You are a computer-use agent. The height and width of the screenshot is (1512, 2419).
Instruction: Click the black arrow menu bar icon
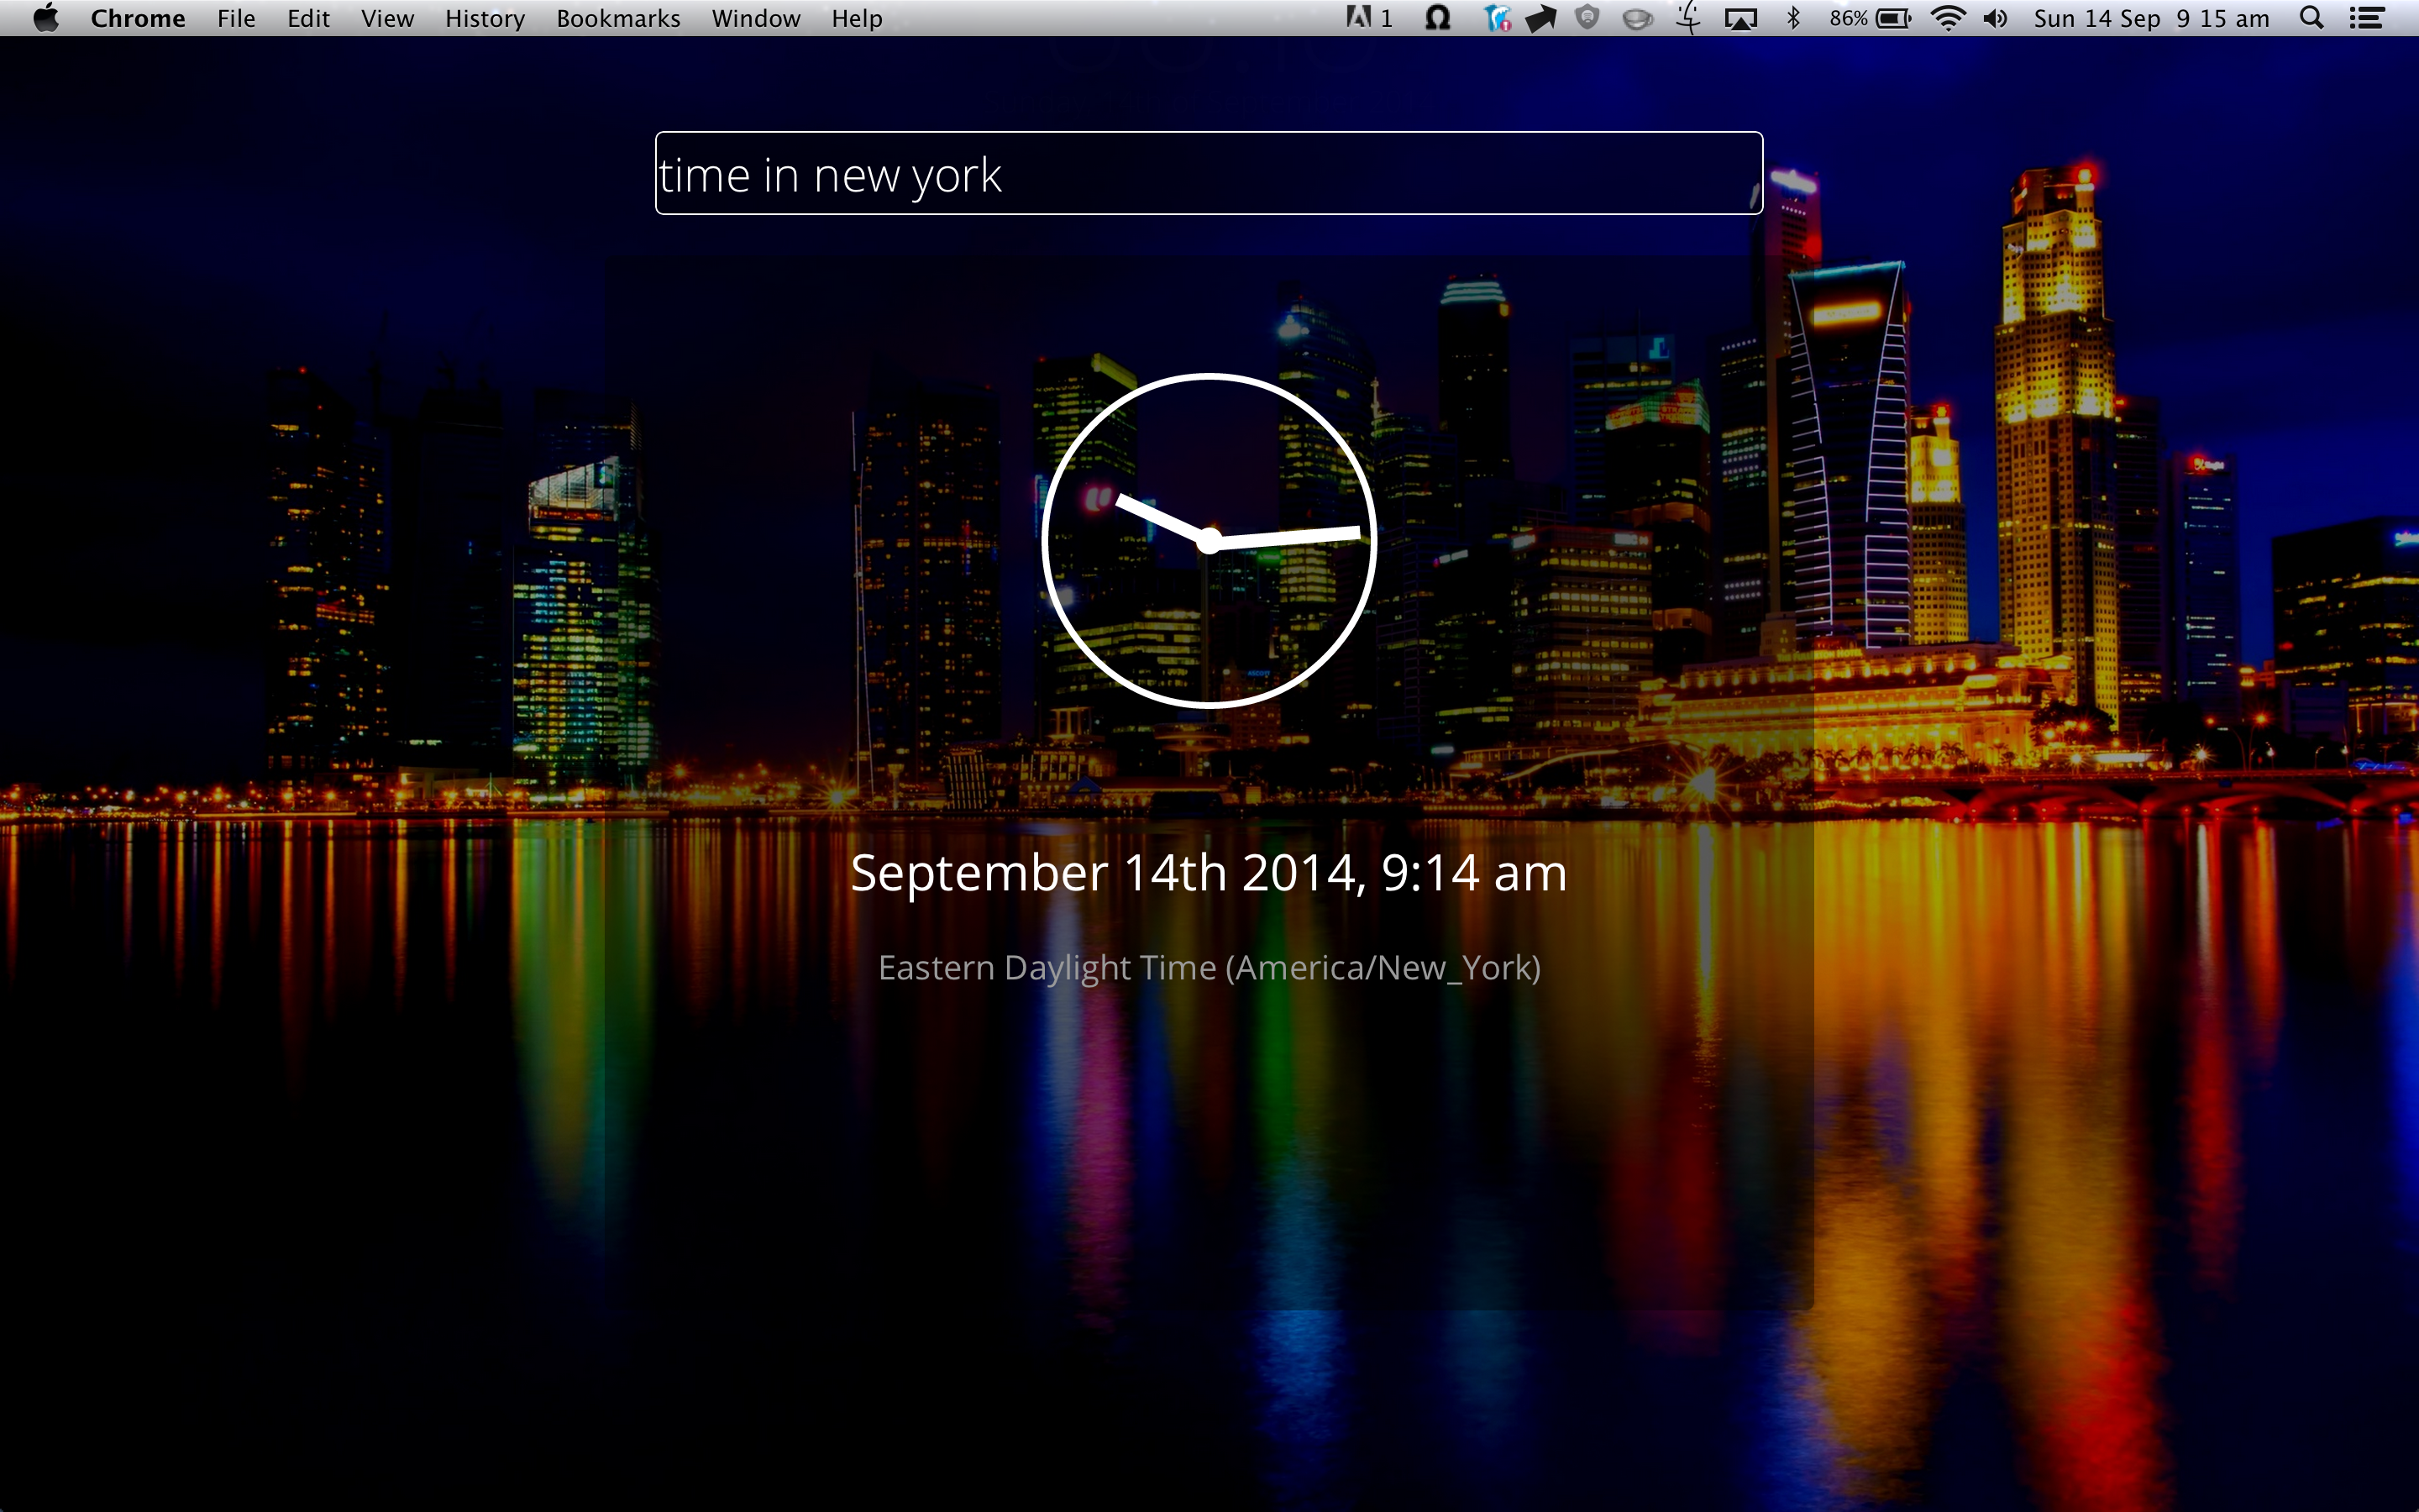[x=1540, y=18]
